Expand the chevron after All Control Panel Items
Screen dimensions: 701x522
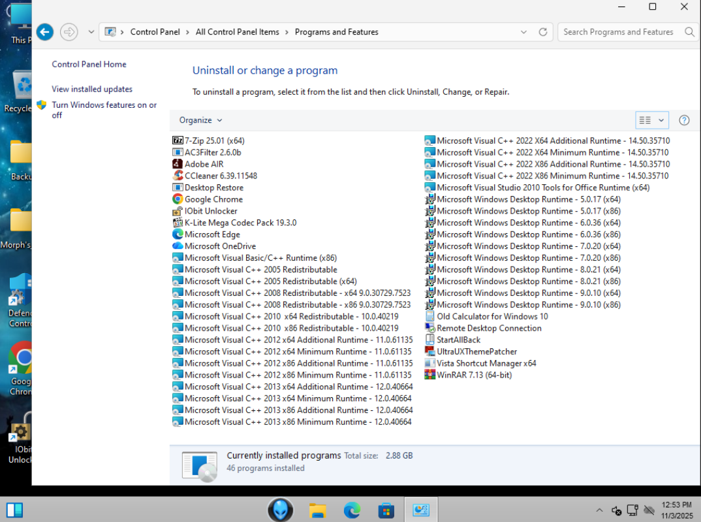pyautogui.click(x=287, y=32)
